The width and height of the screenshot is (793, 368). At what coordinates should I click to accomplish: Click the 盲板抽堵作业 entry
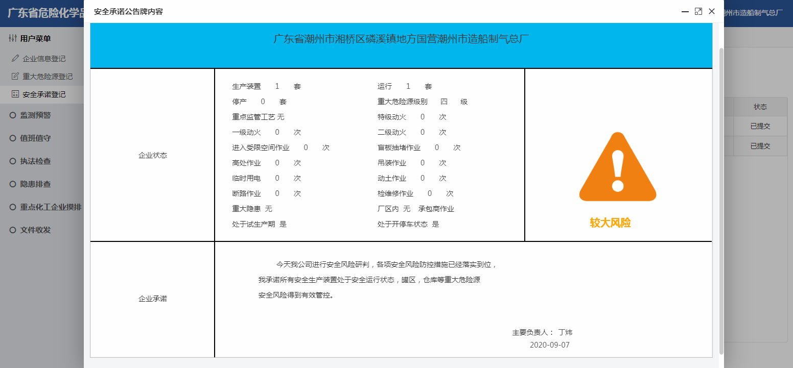pyautogui.click(x=419, y=148)
